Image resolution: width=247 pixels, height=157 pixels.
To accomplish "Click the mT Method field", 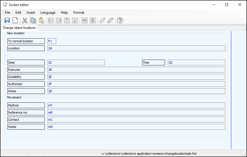I will (x=136, y=105).
